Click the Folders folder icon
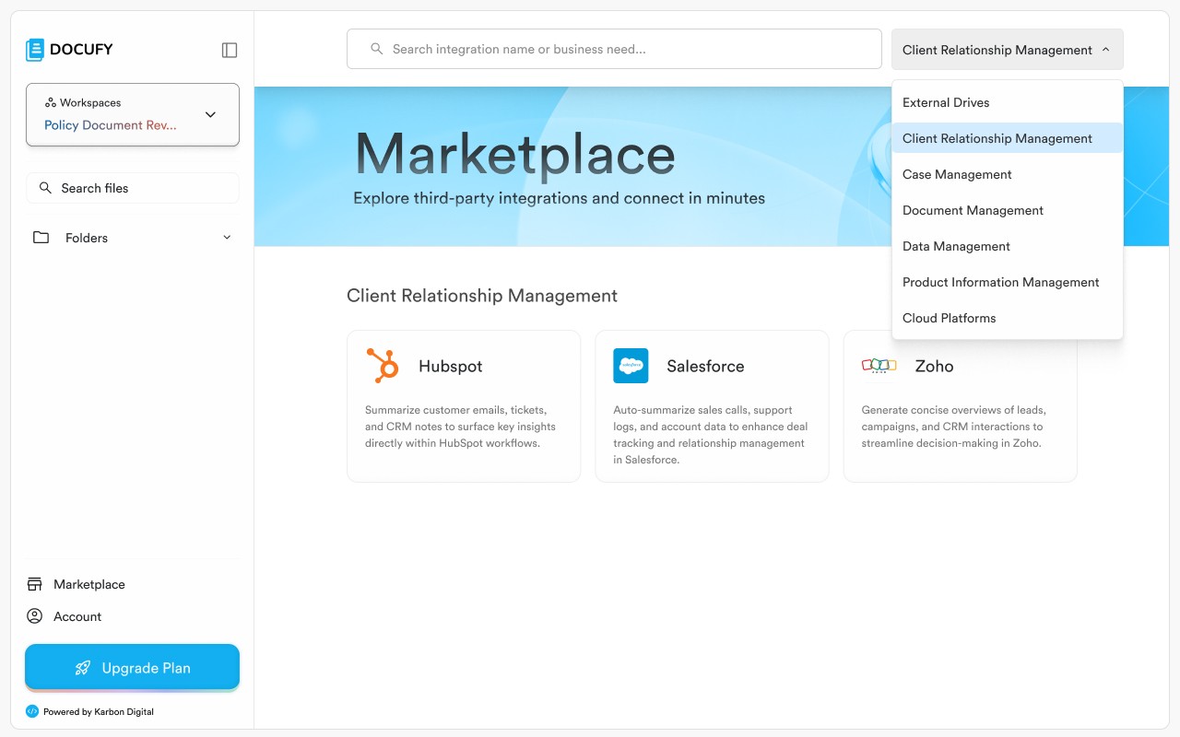 pyautogui.click(x=41, y=238)
